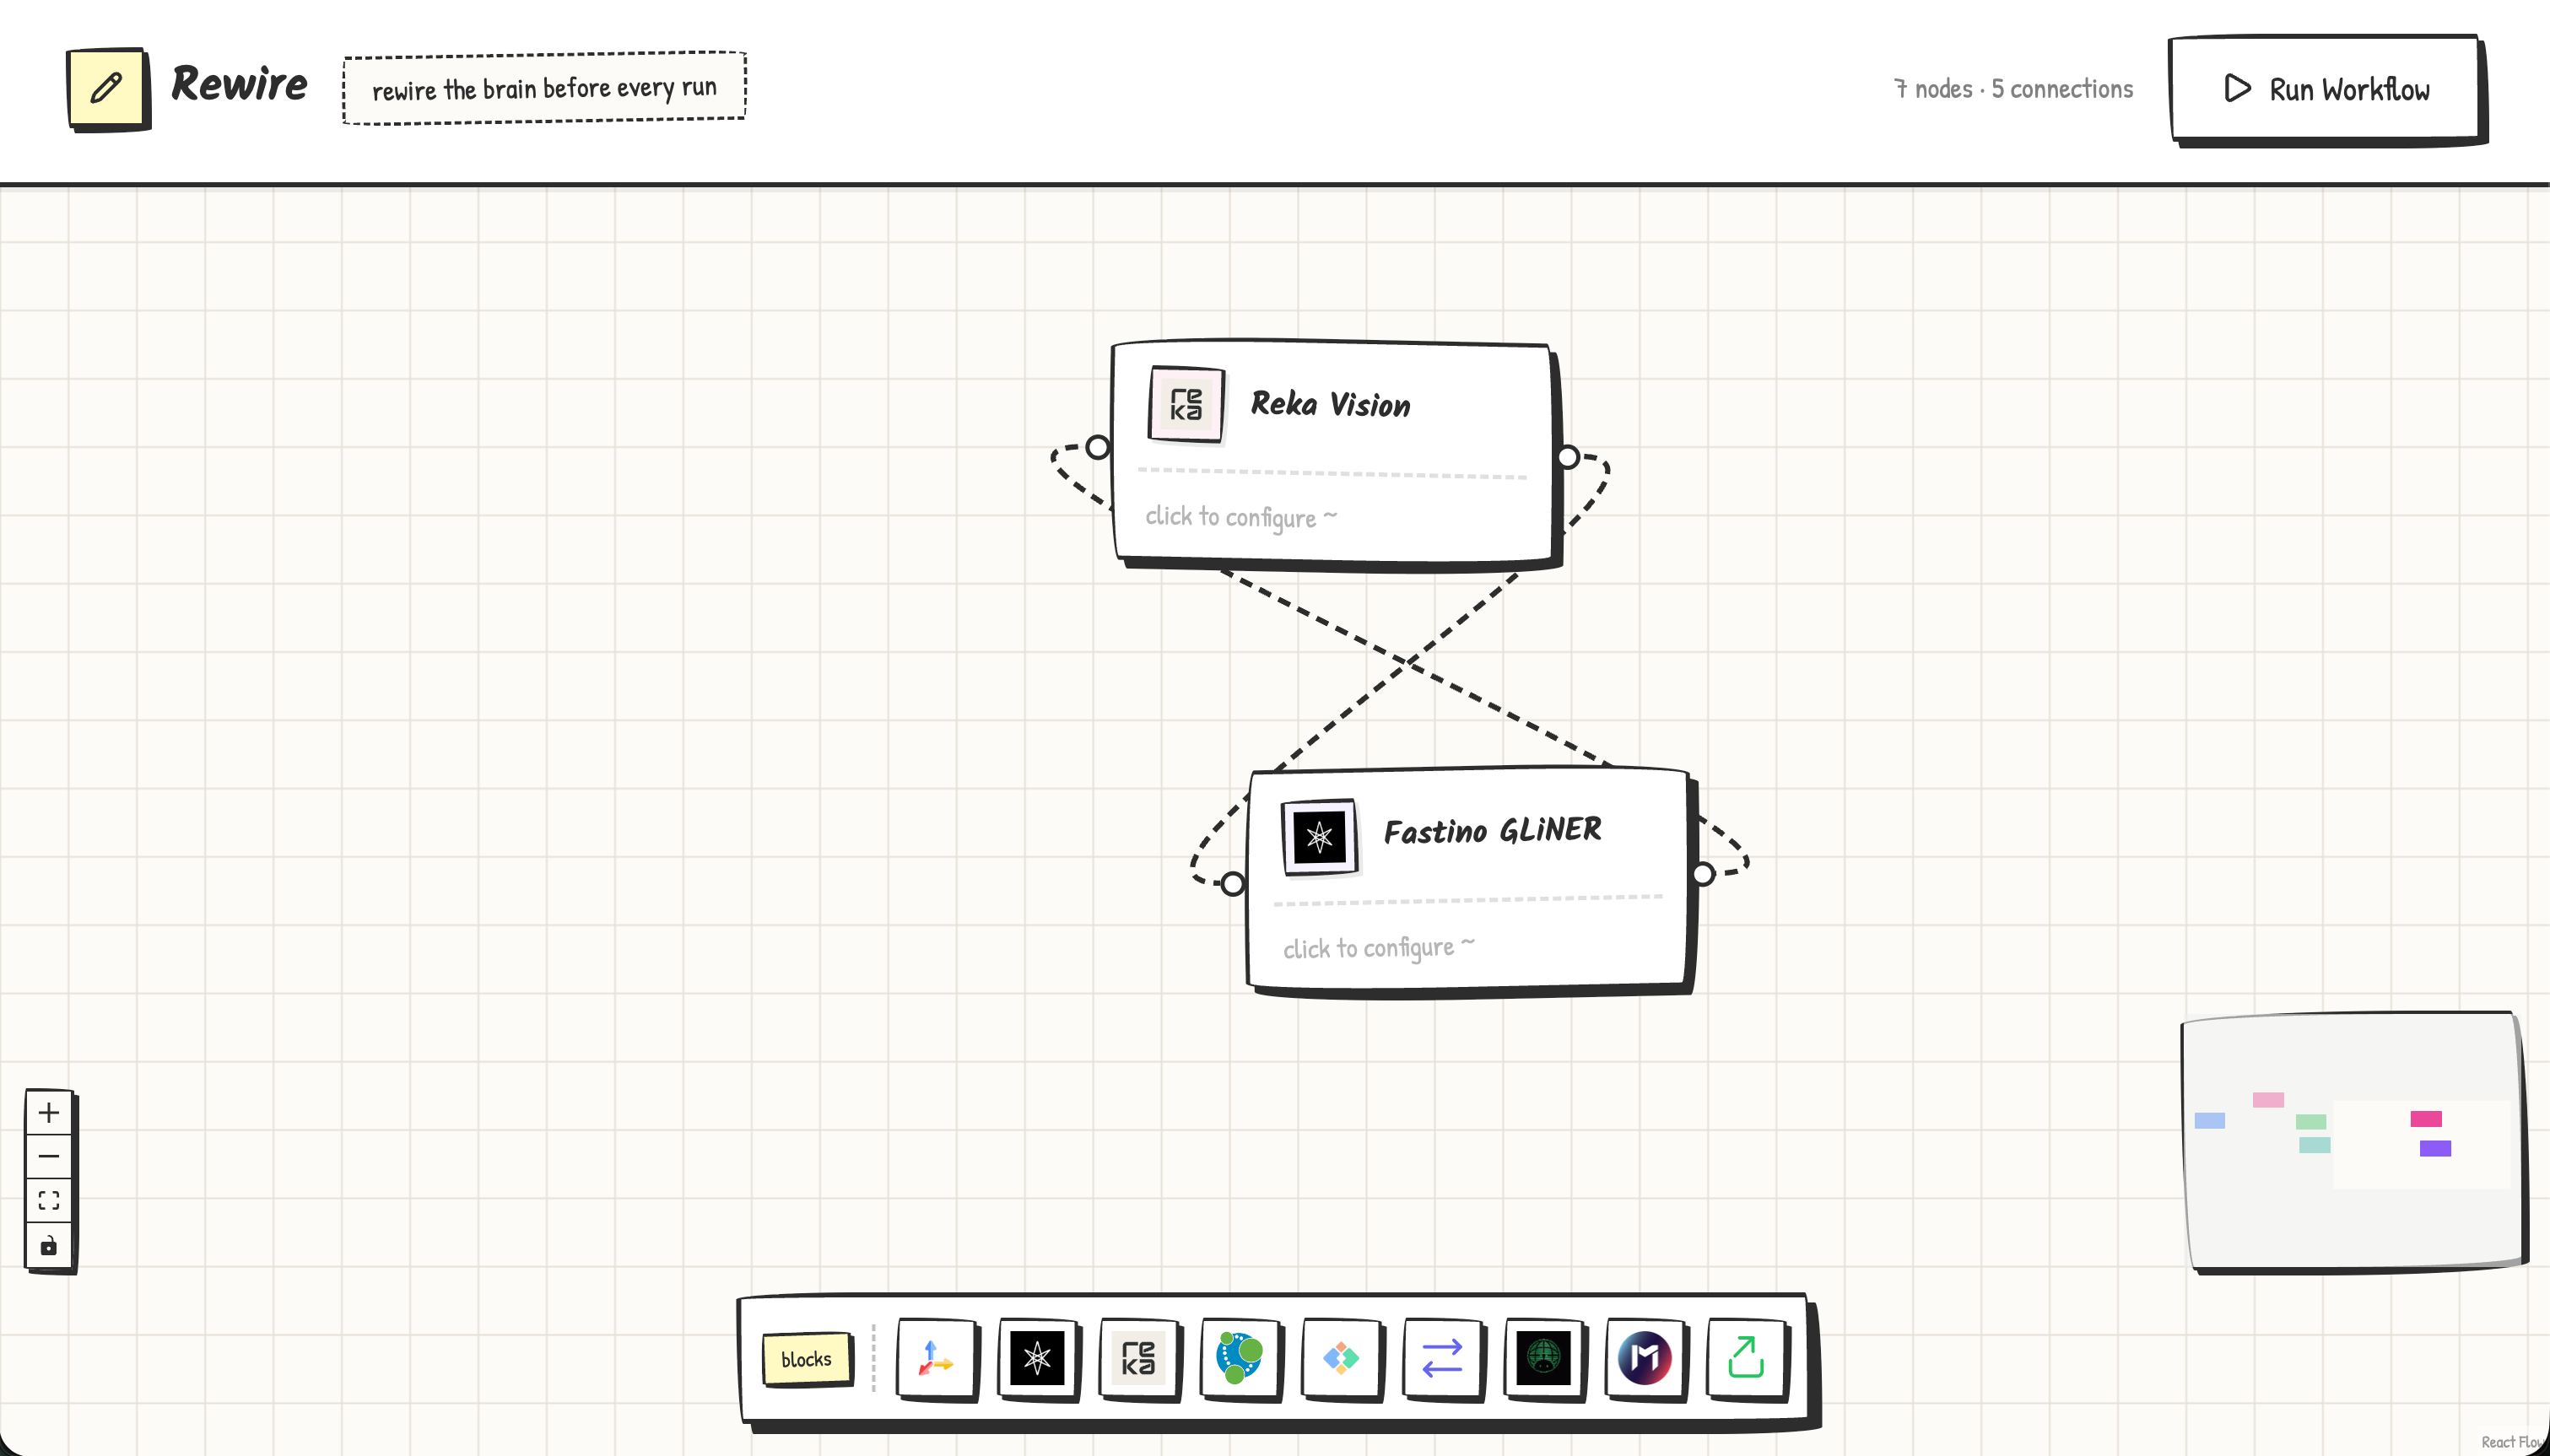The width and height of the screenshot is (2550, 1456).
Task: Click the minimap's purple node
Action: tap(2434, 1148)
